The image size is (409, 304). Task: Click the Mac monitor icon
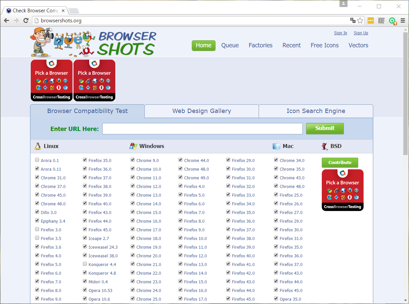(276, 146)
